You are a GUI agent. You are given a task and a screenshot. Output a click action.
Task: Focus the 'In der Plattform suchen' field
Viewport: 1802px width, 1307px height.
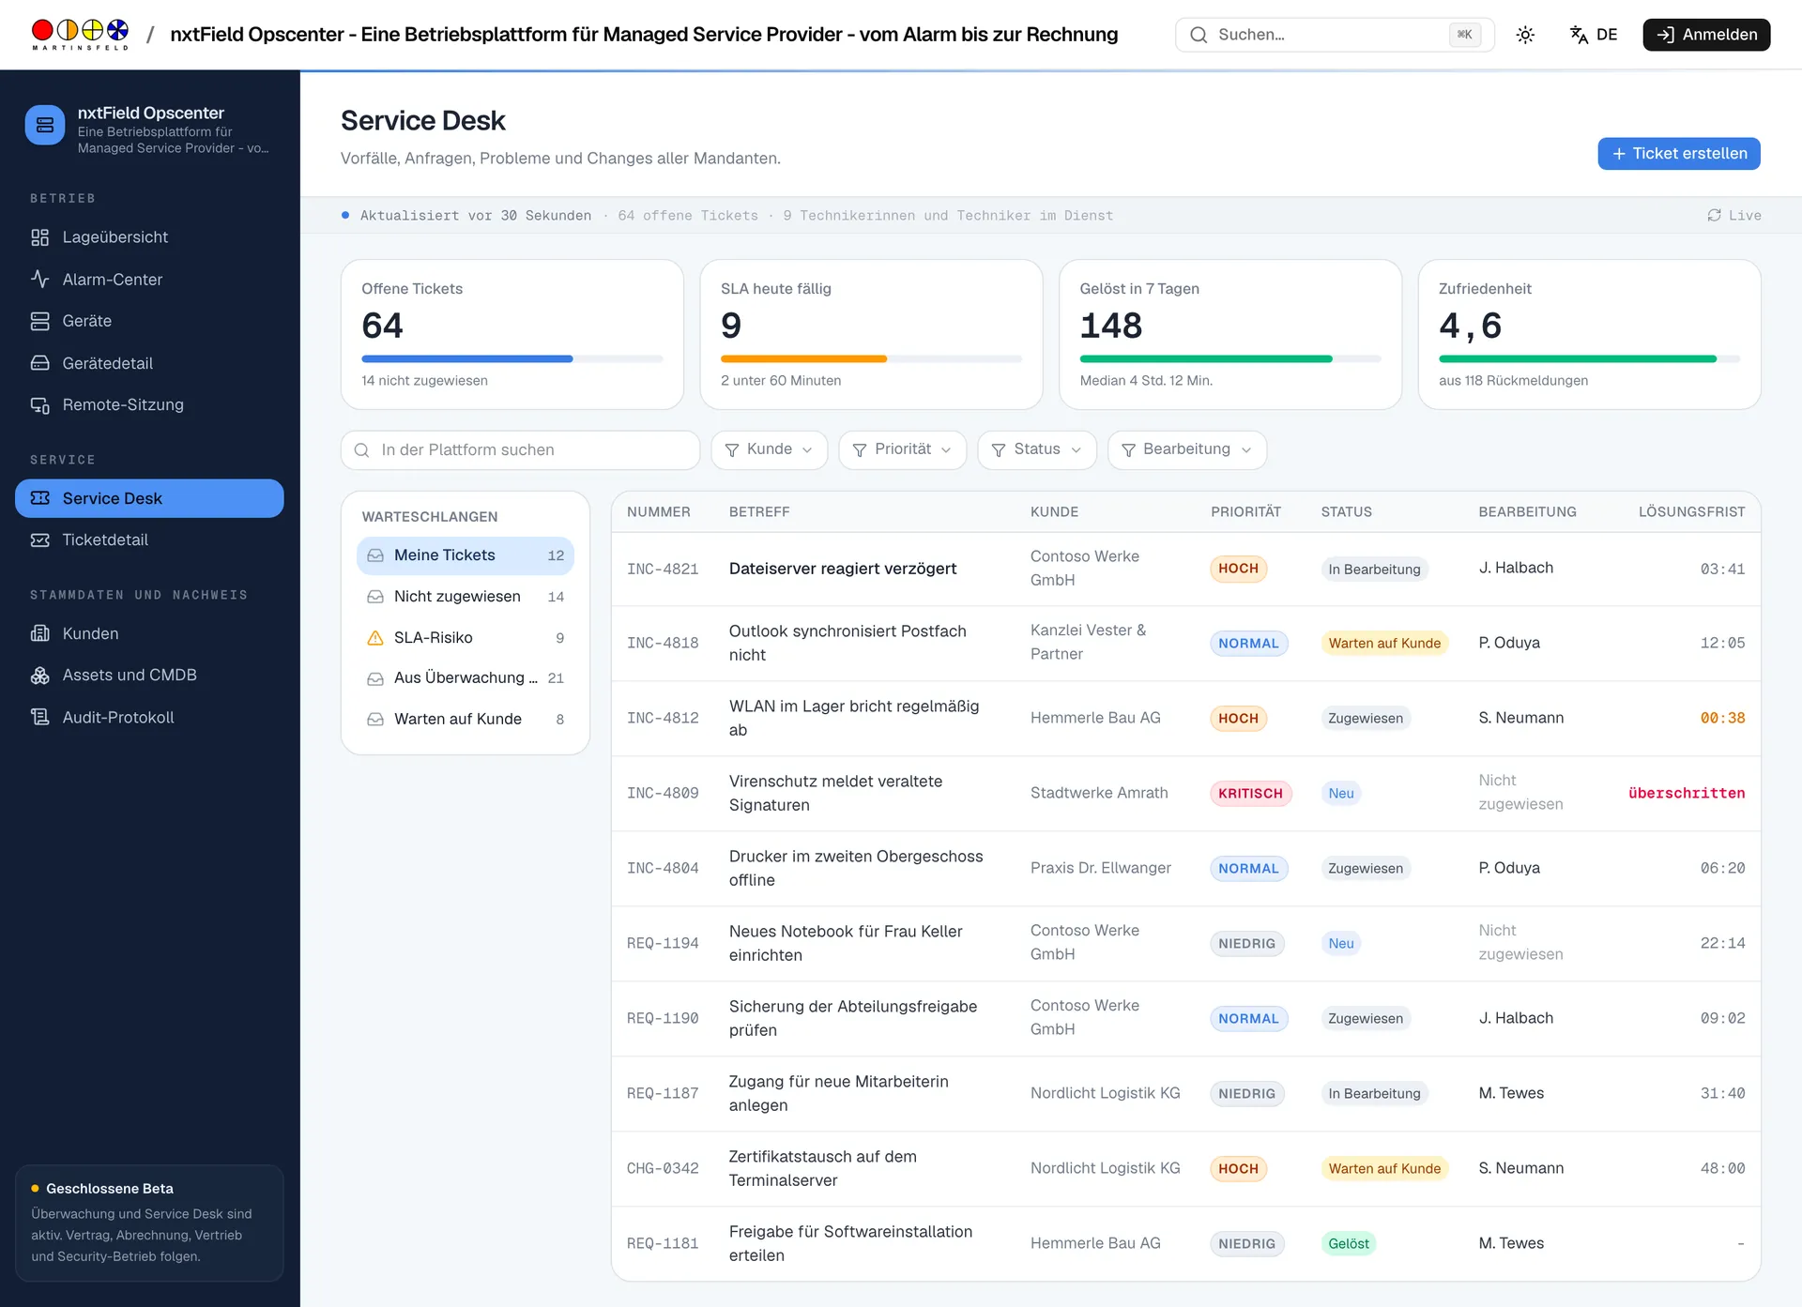pyautogui.click(x=520, y=450)
